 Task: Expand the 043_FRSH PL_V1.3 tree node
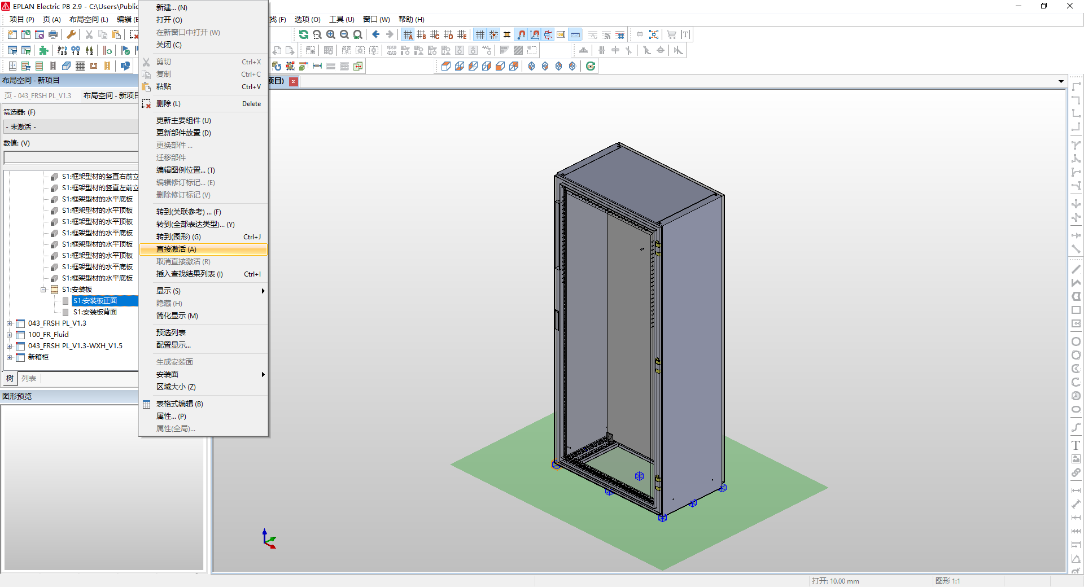point(9,323)
